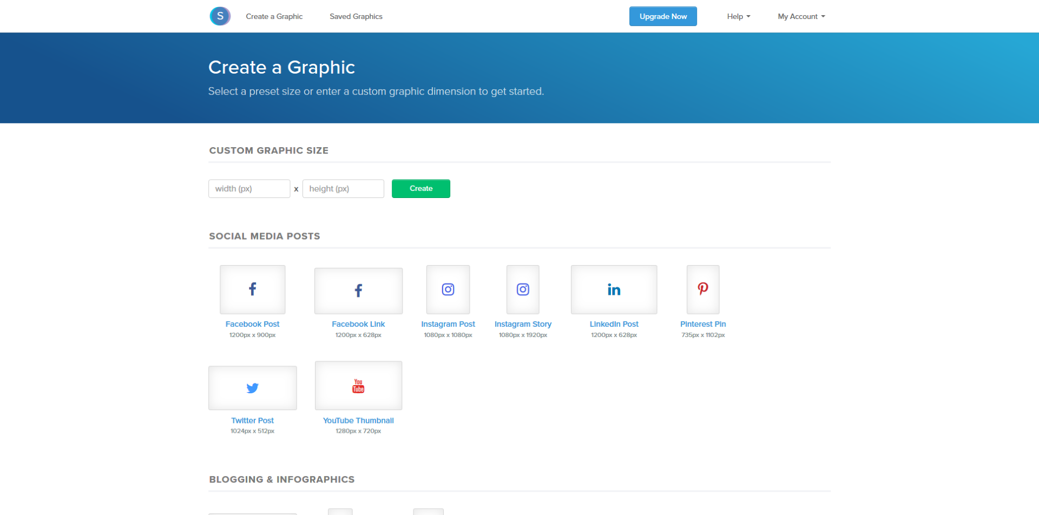Image resolution: width=1039 pixels, height=515 pixels.
Task: Select the Pinterest Pin preset icon
Action: 702,289
